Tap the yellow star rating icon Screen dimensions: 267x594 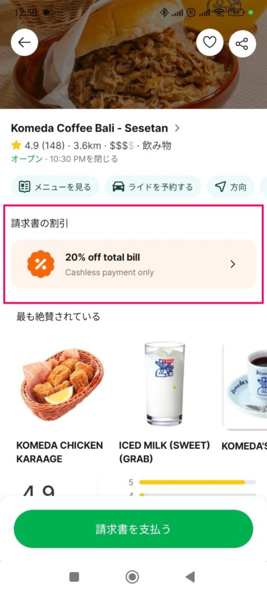[16, 145]
